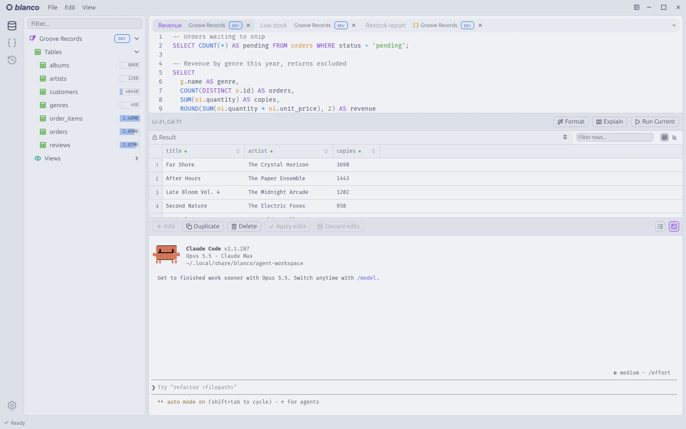
Task: Close the Restock report tab
Action: click(x=480, y=25)
